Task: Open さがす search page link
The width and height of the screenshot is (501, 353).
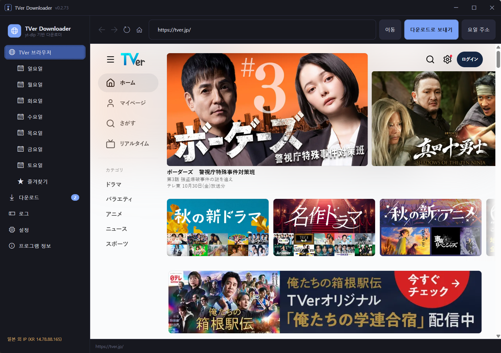Action: (x=128, y=124)
